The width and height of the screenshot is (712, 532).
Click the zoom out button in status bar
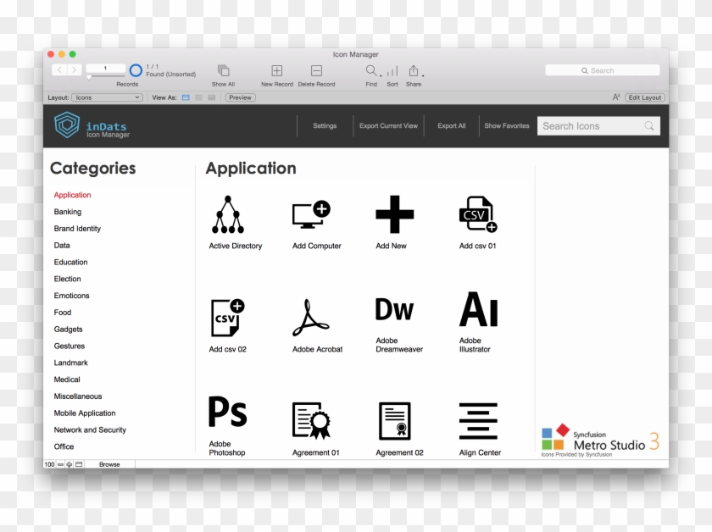click(x=60, y=464)
